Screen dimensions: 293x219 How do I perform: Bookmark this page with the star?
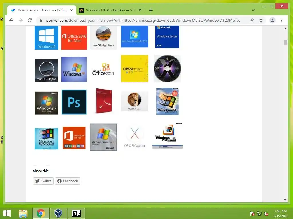[261, 20]
